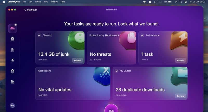This screenshot has height=112, width=208.
Task: Click the 'No threats' text
Action: 101,54
